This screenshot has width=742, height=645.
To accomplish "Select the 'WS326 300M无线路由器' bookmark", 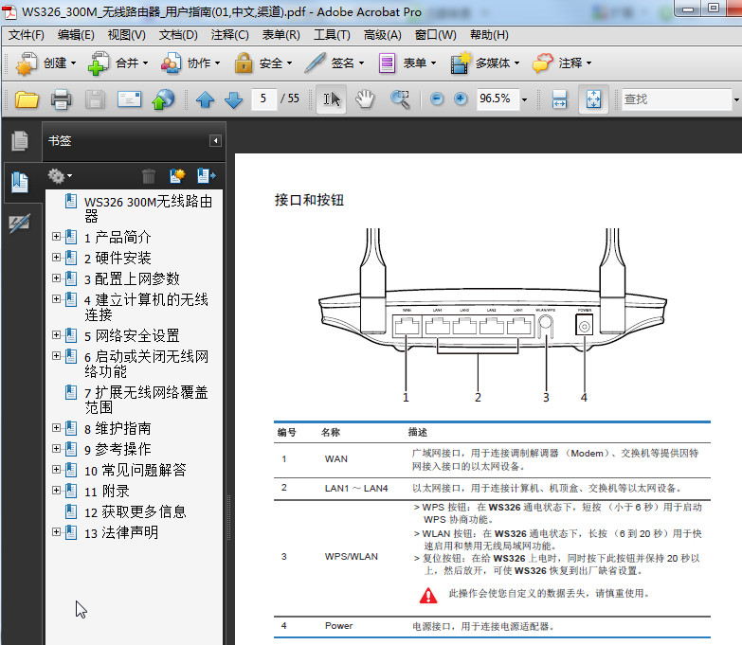I will (148, 208).
